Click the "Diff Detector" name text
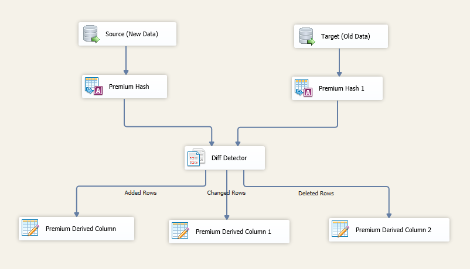Screen dimensions: 470x269 229,158
